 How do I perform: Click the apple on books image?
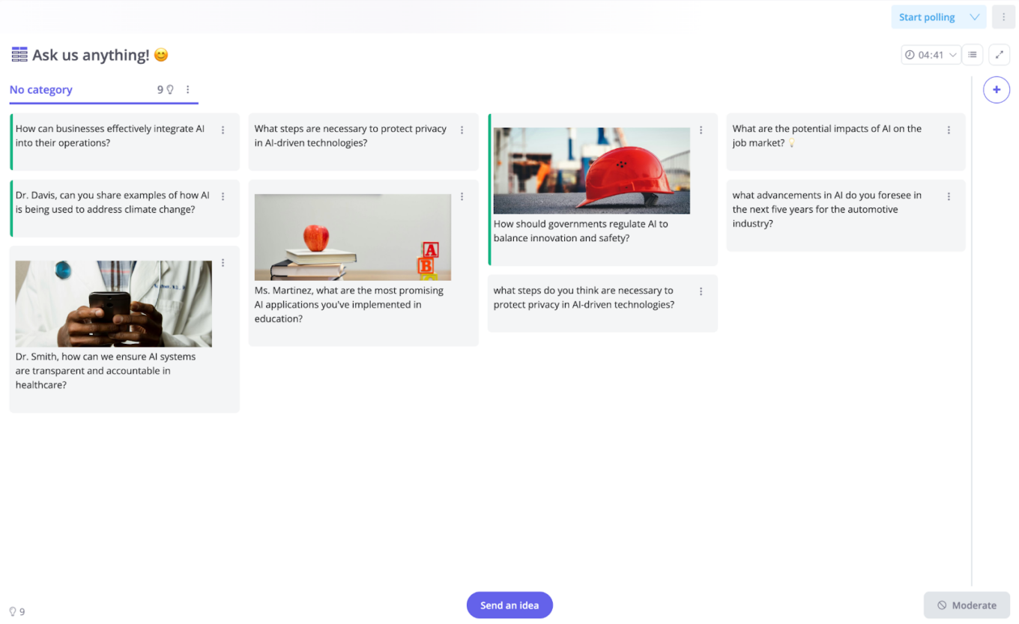352,237
